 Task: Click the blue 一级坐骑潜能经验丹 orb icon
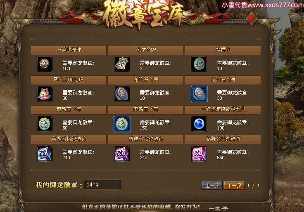click(x=199, y=124)
